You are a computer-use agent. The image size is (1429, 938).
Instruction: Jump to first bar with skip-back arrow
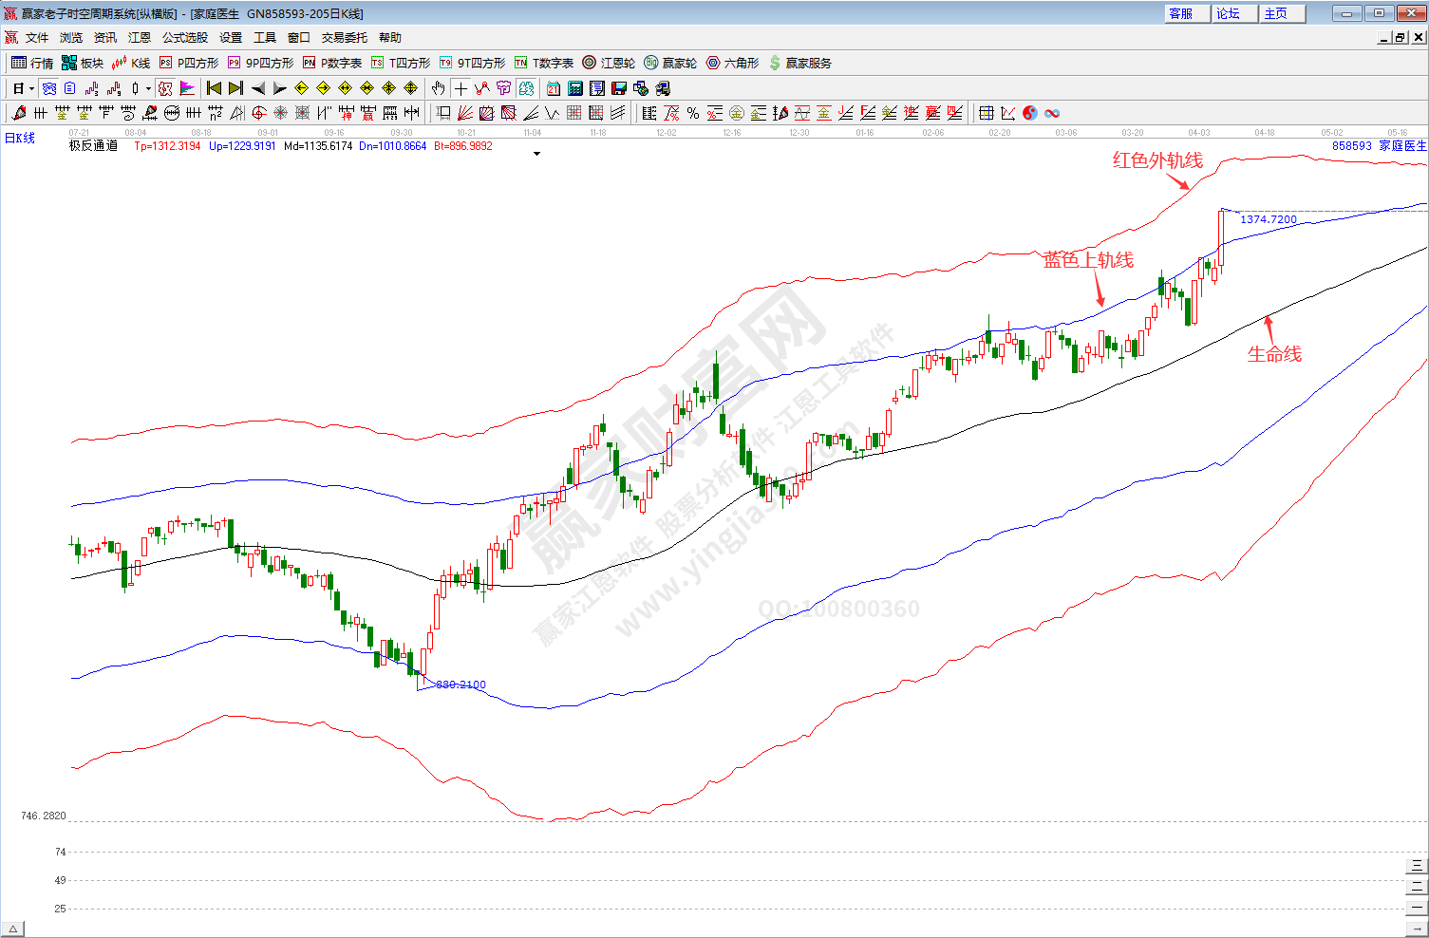click(x=214, y=88)
